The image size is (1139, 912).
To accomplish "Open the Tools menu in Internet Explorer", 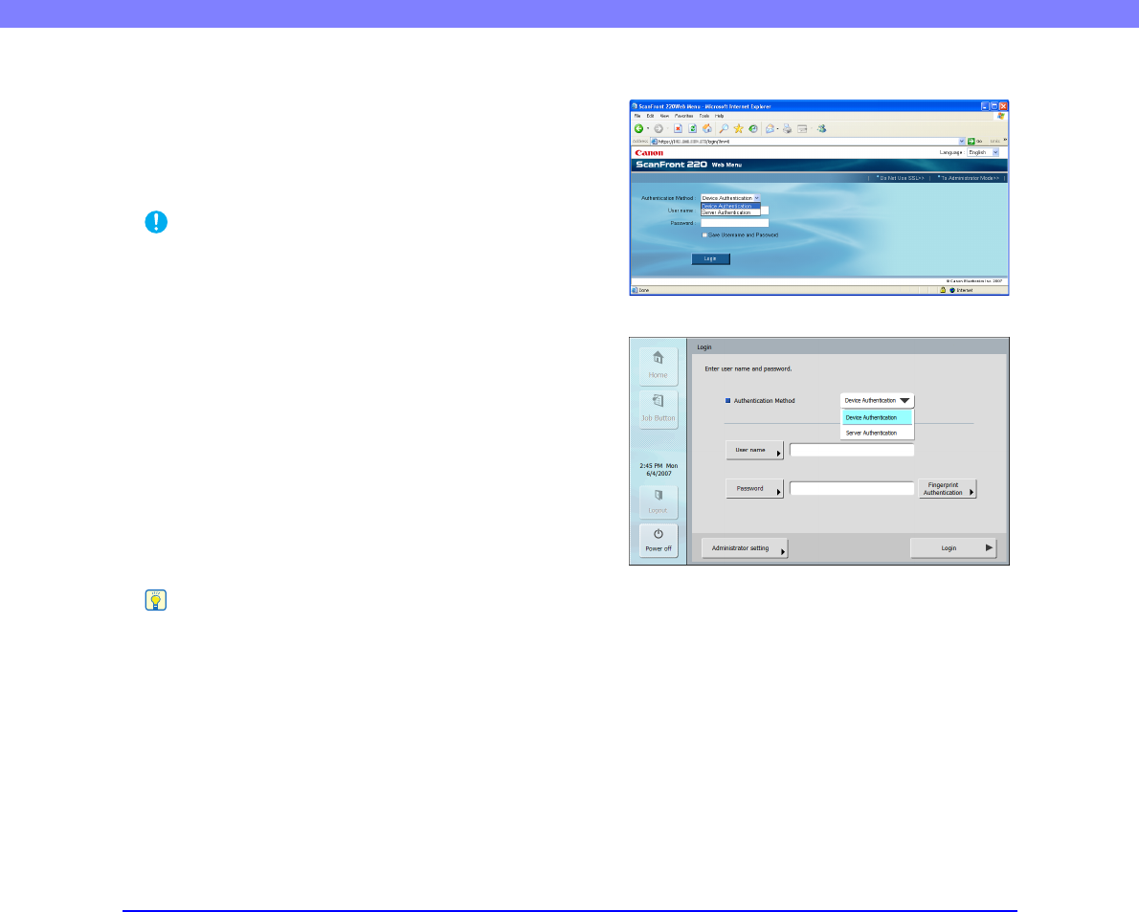I will pos(703,116).
